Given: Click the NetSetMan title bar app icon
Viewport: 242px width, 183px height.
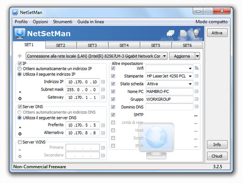Looking at the screenshot, I should pyautogui.click(x=15, y=12).
